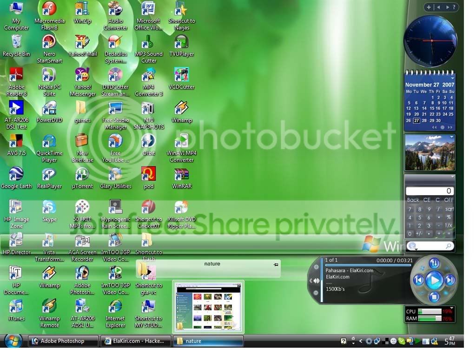Screen dimensions: 476x357
Task: Skip to previous track in media player
Action: tap(419, 280)
